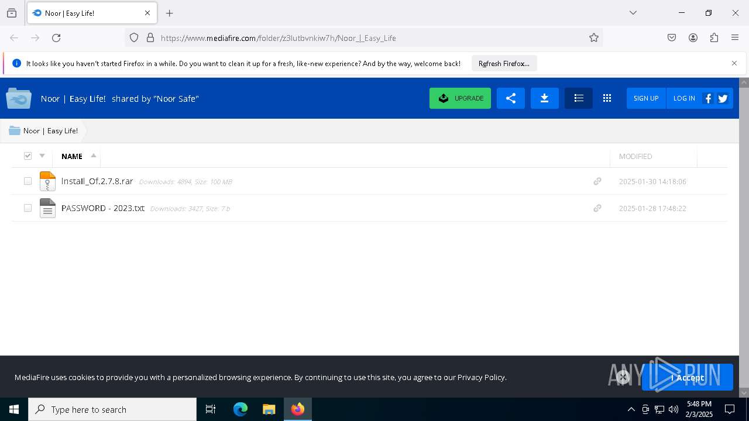Open the Firefox recent browsing icon
Screen dimensions: 749x421
pos(12,13)
